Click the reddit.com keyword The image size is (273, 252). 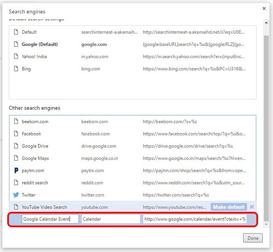(92, 183)
